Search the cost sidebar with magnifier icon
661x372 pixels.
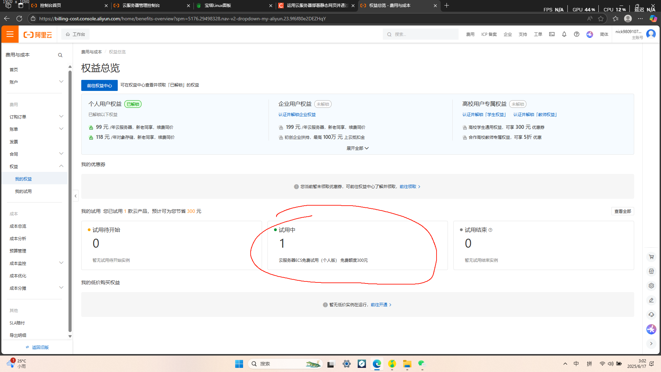pos(60,55)
